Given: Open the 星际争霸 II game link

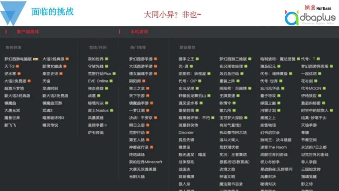Looking at the screenshot, I should click(x=97, y=125).
